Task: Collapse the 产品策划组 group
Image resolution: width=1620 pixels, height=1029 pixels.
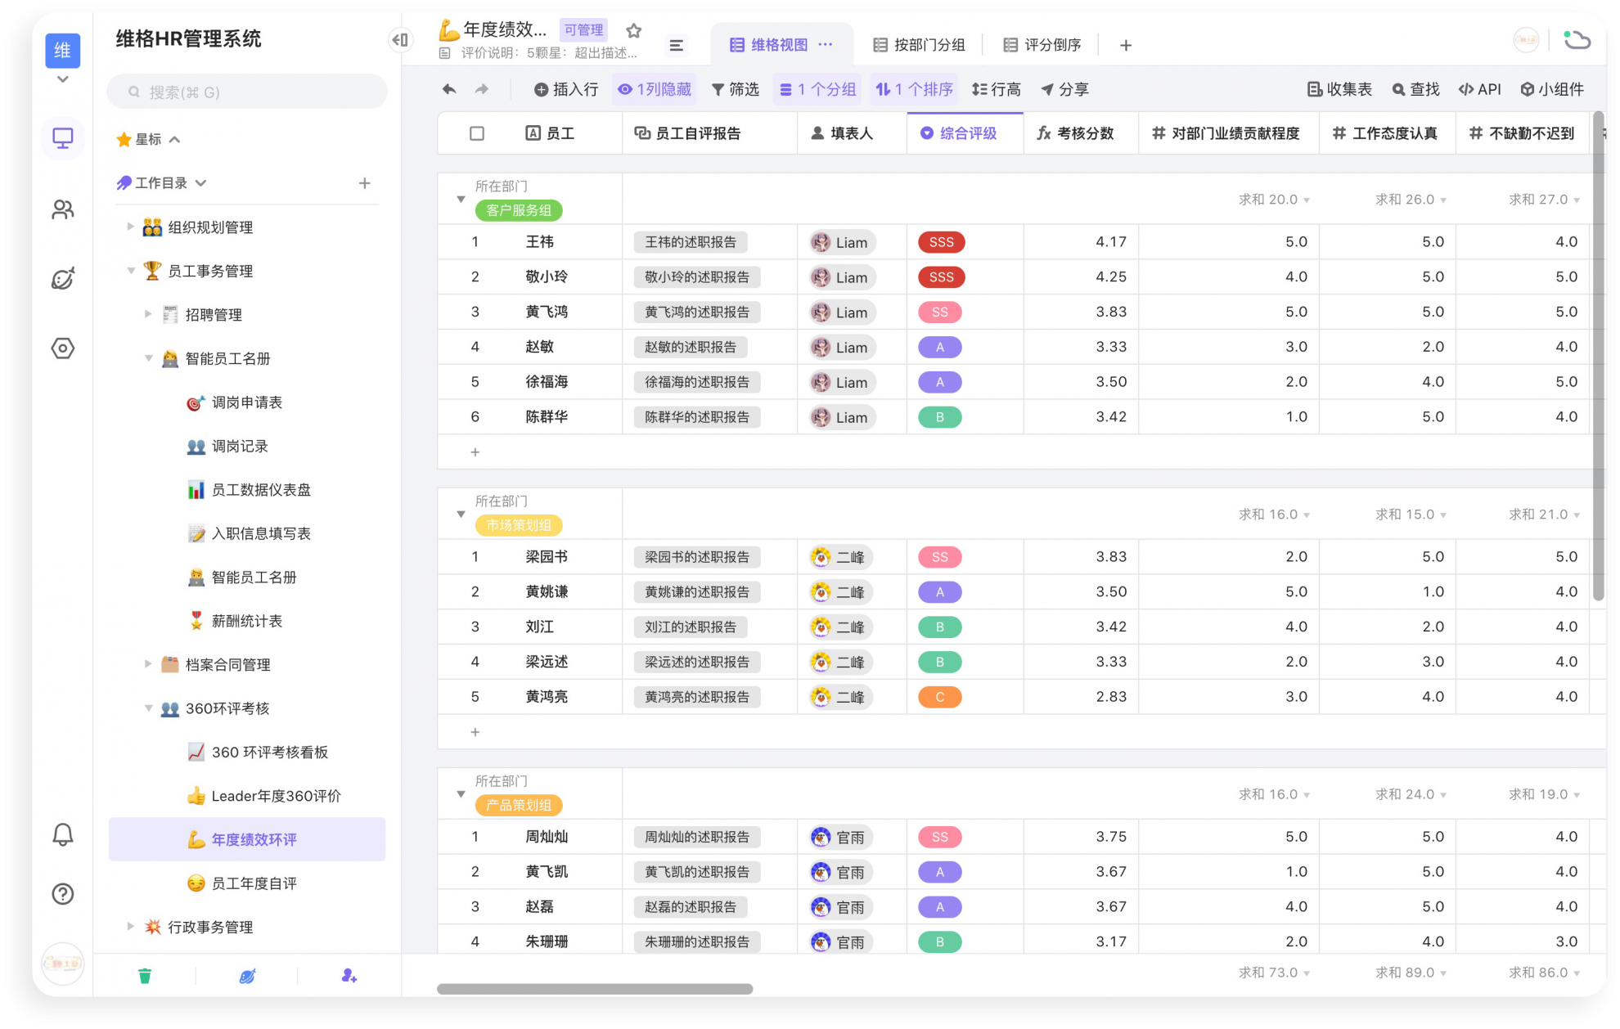Action: 461,794
